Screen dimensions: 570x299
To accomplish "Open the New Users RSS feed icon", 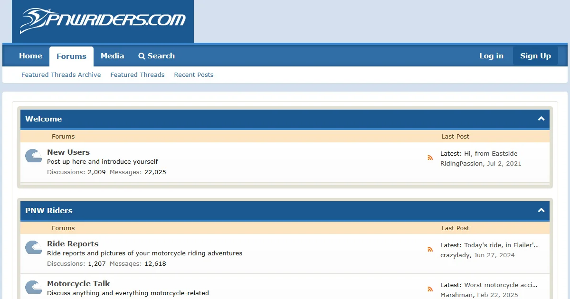I will click(430, 158).
